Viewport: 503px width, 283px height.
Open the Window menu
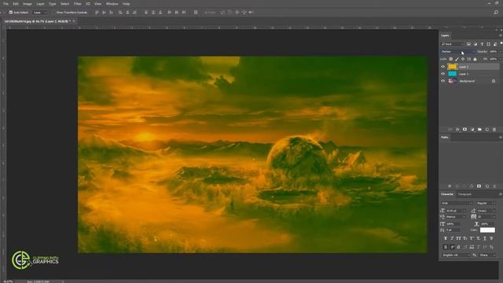(112, 4)
